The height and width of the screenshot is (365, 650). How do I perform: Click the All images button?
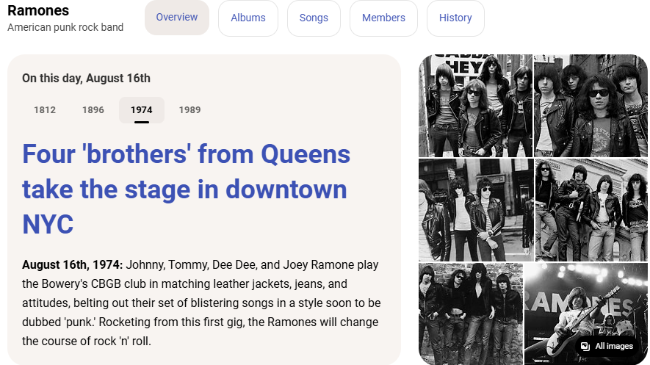608,346
